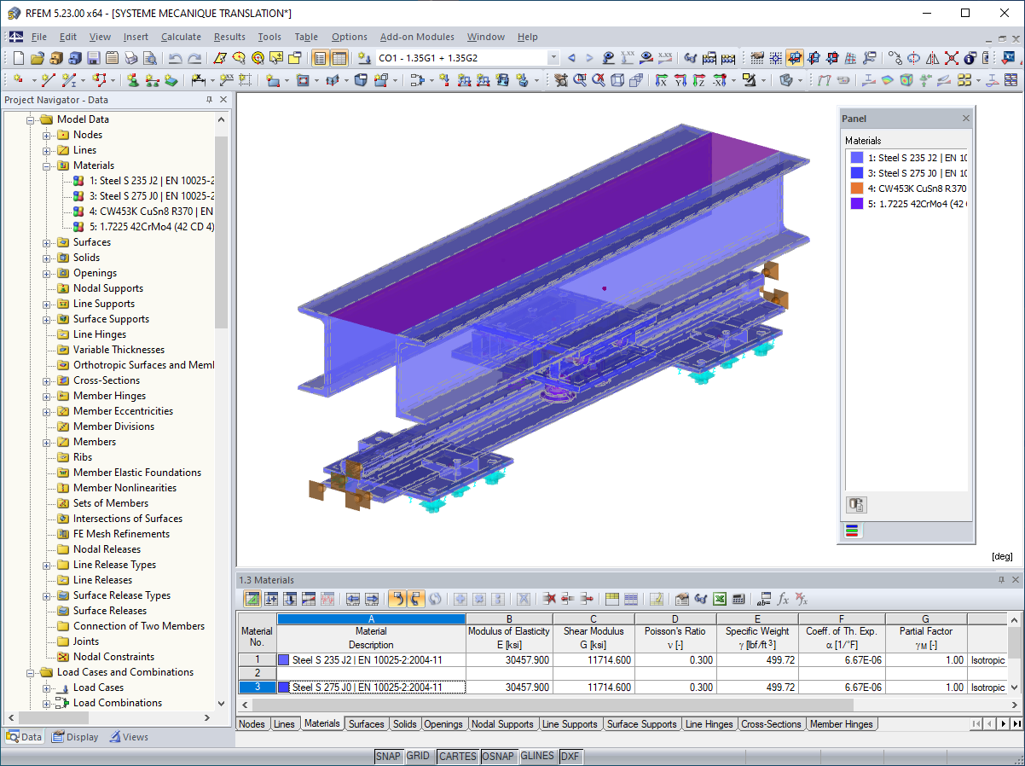Click View in Y direction icon
1025x766 pixels.
click(x=680, y=80)
